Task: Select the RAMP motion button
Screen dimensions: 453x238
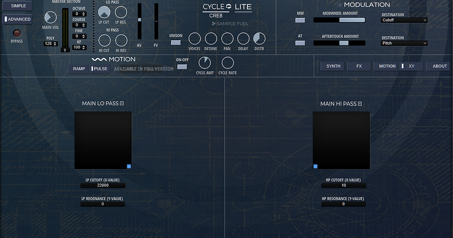Action: (x=78, y=69)
